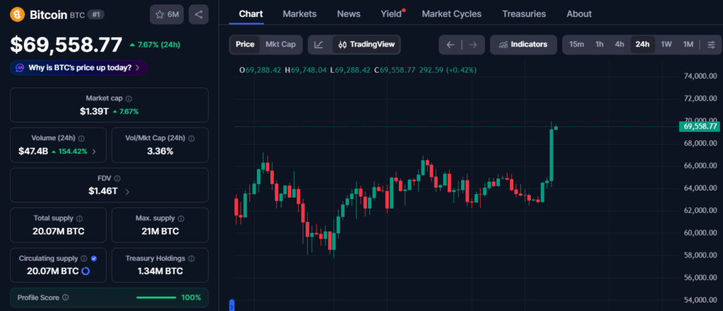Image resolution: width=723 pixels, height=311 pixels.
Task: Click the $1.39T market cap value
Action: pos(95,111)
